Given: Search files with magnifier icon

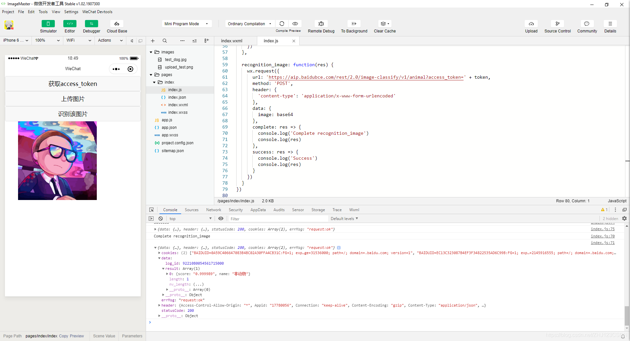Looking at the screenshot, I should pyautogui.click(x=165, y=41).
